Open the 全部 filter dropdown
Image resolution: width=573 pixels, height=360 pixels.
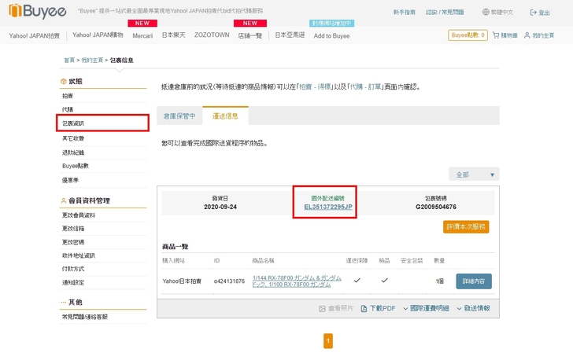tap(474, 174)
